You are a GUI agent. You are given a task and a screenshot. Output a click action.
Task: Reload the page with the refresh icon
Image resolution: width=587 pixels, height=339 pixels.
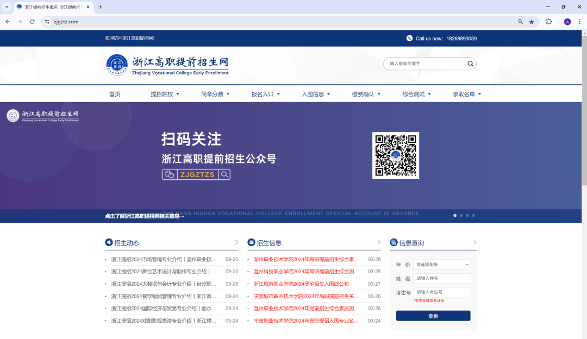tap(33, 22)
